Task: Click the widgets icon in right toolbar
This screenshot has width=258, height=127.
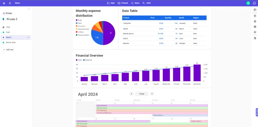Action: [x=255, y=21]
